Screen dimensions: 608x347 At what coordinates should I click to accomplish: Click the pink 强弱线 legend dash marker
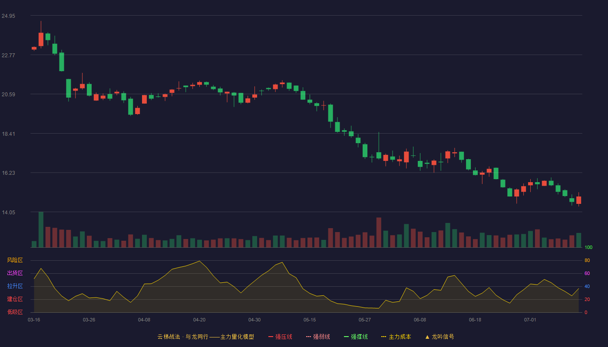(309, 337)
